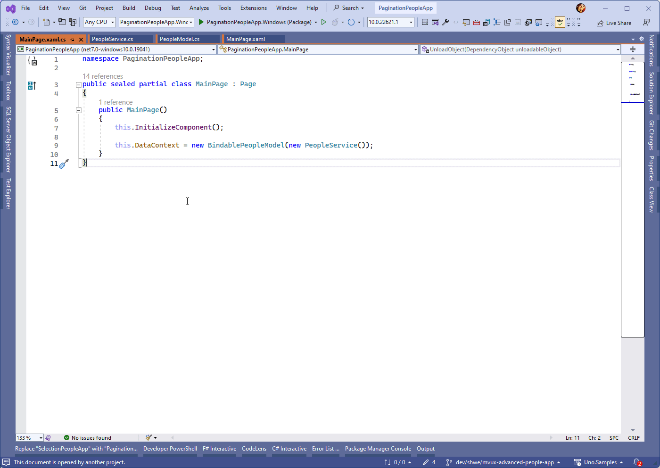The width and height of the screenshot is (660, 468).
Task: Launch the performance profiler pie-chart icon
Action: coord(528,22)
